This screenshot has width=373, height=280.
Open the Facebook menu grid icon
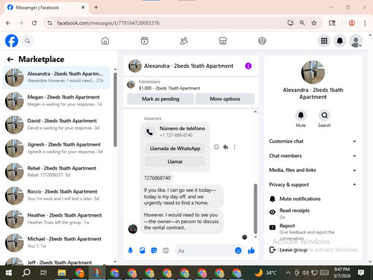pyautogui.click(x=324, y=41)
